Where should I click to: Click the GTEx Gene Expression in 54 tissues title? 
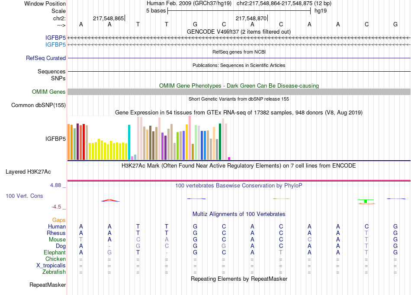tap(239, 113)
